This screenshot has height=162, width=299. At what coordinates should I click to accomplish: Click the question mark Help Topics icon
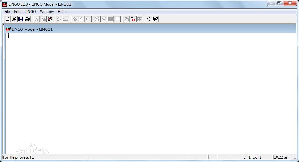point(149,19)
